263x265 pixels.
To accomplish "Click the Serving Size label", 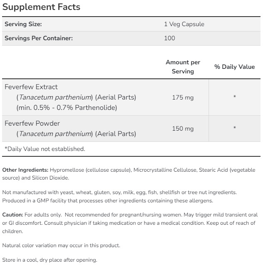I will click(23, 24).
